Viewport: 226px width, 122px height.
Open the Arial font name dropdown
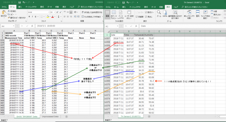click(x=49, y=12)
